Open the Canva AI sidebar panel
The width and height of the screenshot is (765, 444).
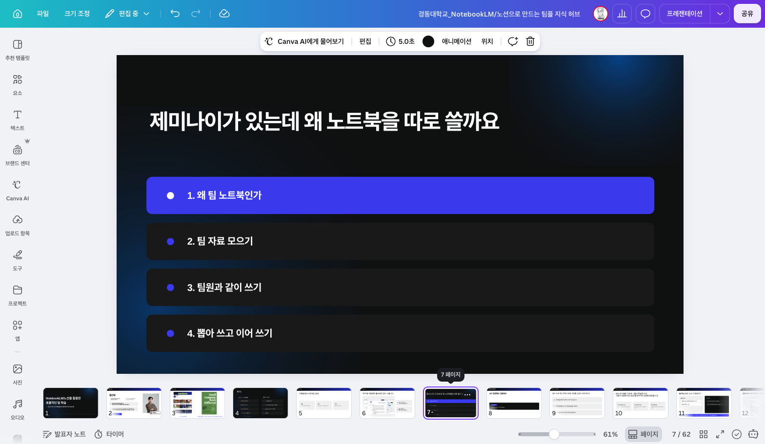click(18, 191)
